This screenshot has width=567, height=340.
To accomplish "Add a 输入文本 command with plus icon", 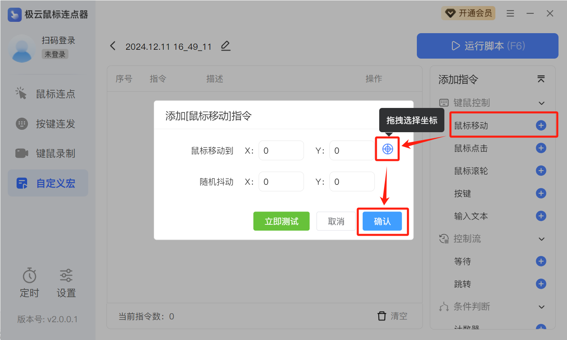I will point(541,216).
